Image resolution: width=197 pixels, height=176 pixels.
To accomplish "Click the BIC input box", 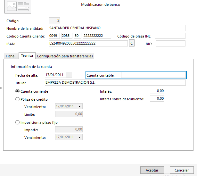I will [170, 43].
